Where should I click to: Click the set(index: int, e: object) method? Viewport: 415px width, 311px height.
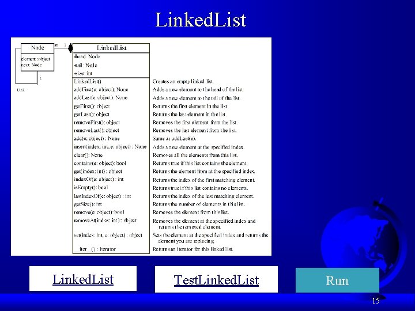tap(108, 235)
